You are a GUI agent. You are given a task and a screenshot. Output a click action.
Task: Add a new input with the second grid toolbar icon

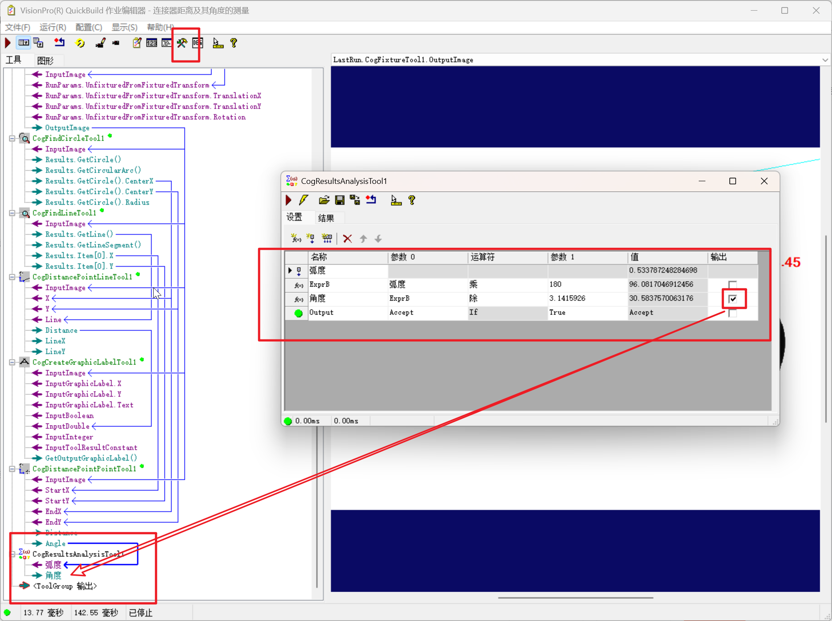tap(311, 239)
